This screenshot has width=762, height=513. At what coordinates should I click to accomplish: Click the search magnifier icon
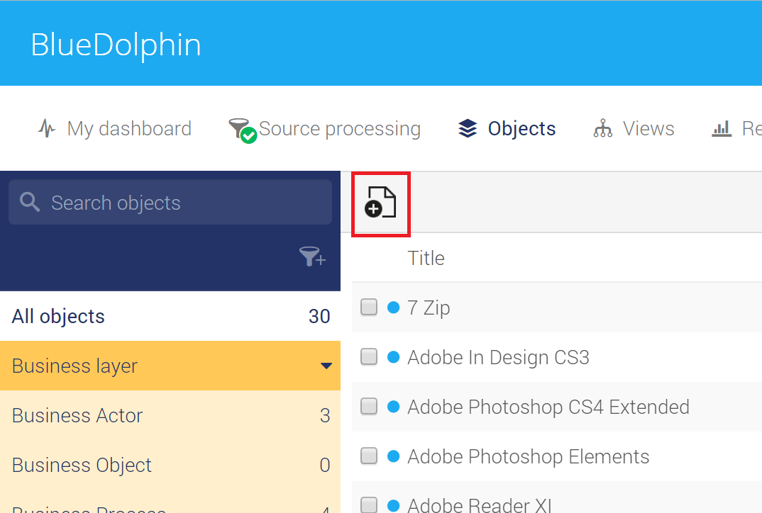click(x=30, y=202)
